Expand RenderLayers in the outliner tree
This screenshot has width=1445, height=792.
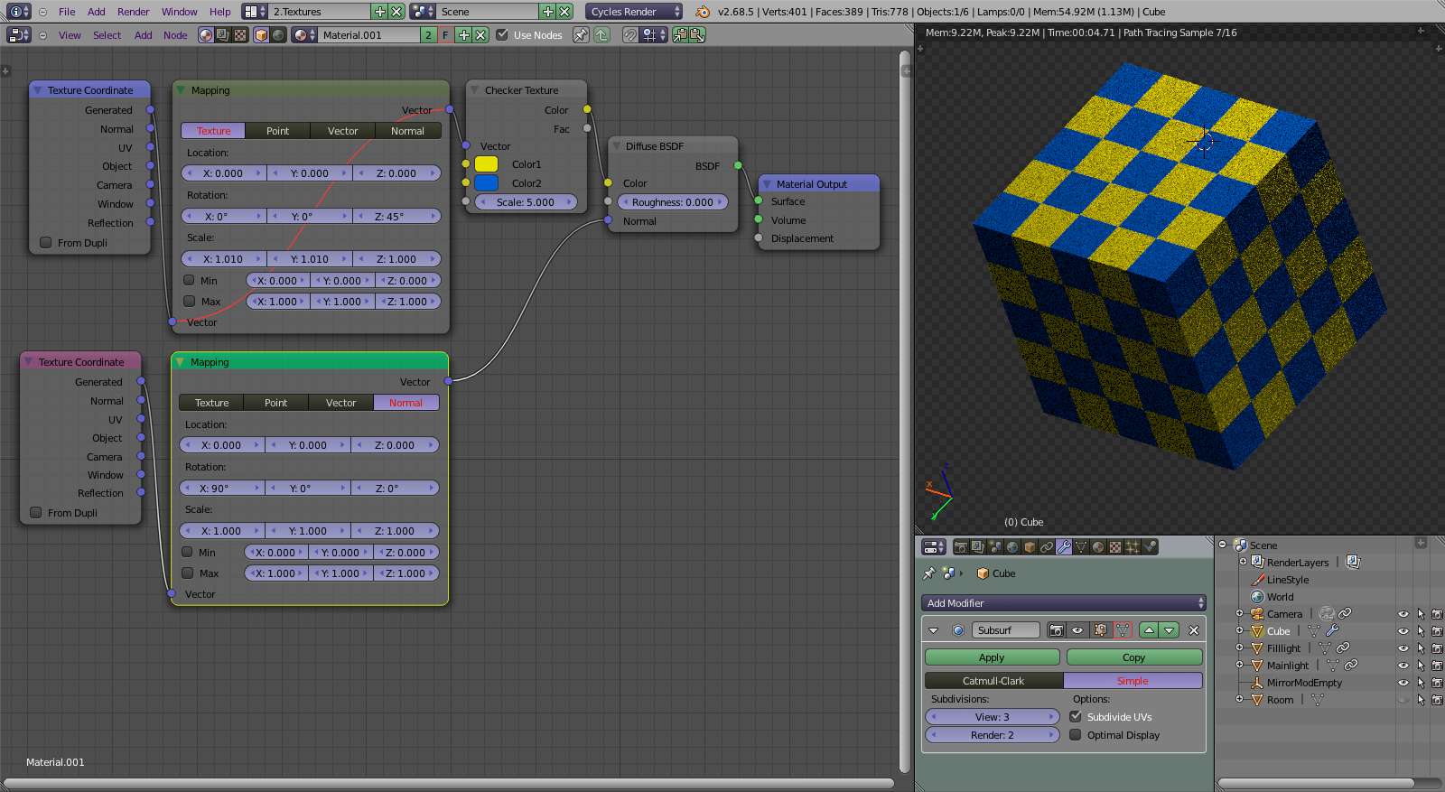point(1243,562)
